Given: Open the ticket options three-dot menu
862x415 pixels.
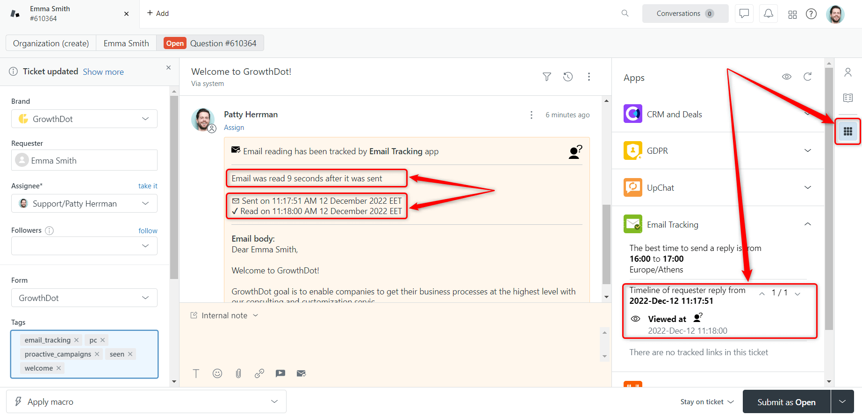Looking at the screenshot, I should point(589,77).
